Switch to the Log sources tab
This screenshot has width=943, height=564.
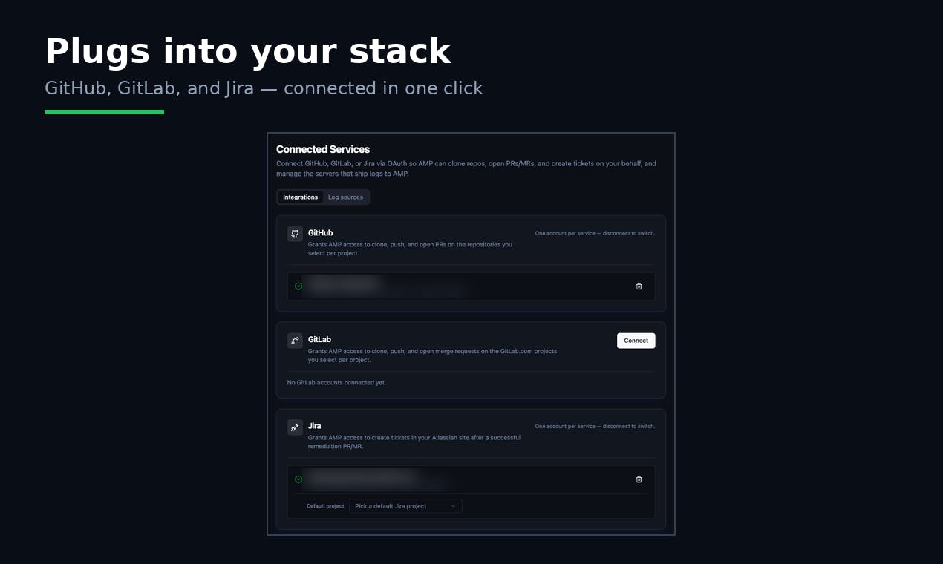pos(345,197)
